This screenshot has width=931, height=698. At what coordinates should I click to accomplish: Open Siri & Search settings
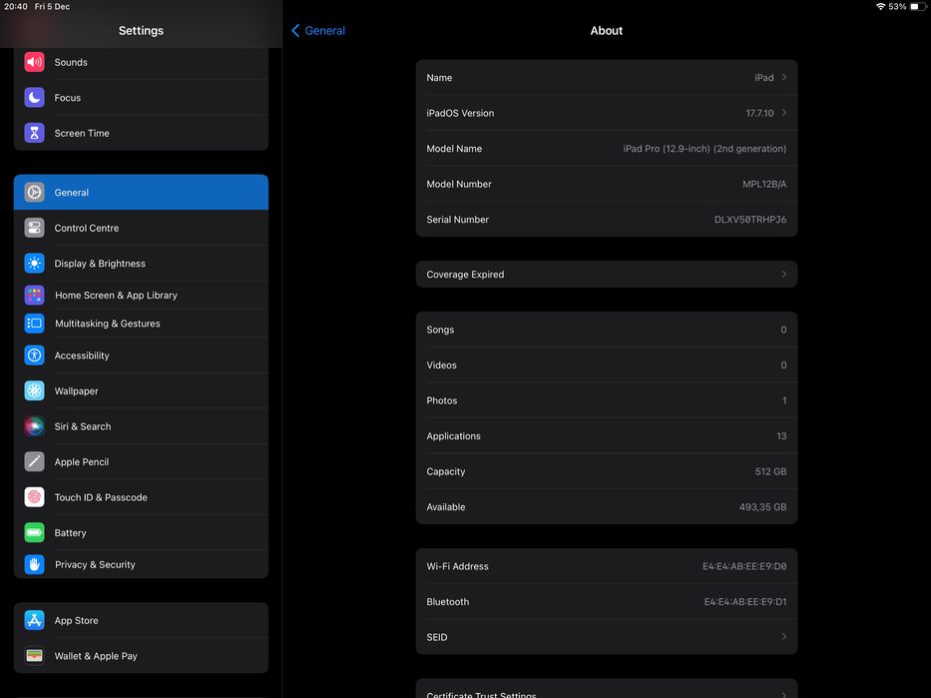click(141, 426)
